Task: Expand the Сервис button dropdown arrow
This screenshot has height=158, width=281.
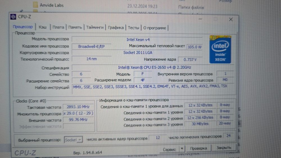Action: (x=182, y=148)
